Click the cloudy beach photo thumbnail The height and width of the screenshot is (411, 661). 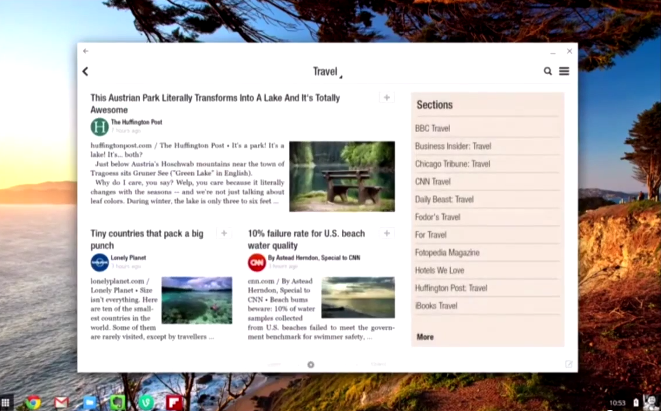pos(359,297)
